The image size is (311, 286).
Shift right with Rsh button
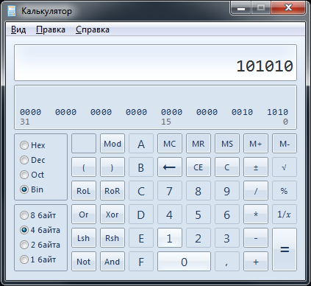coord(112,238)
